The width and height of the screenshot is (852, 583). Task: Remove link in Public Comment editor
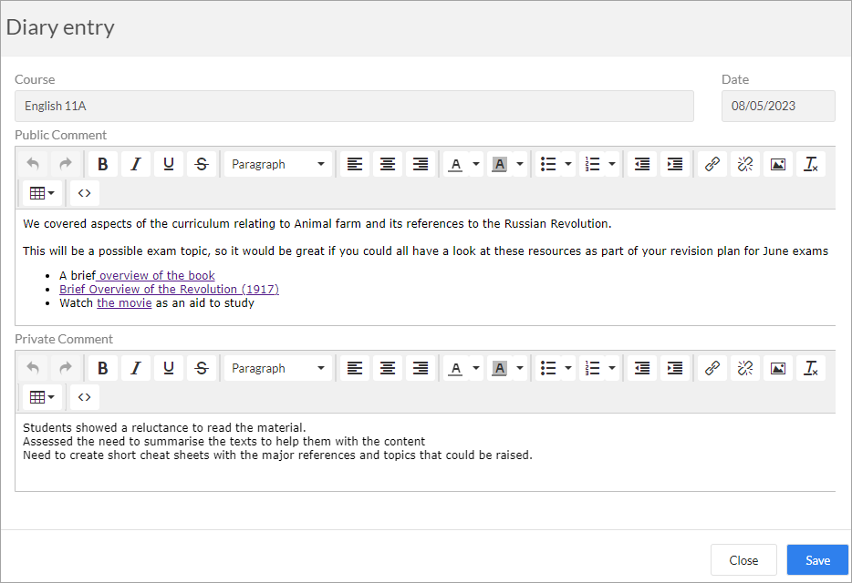click(x=745, y=164)
